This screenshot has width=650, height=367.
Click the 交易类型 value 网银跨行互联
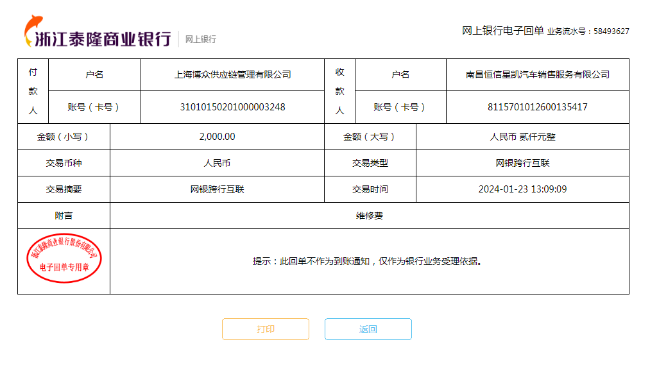pos(522,163)
